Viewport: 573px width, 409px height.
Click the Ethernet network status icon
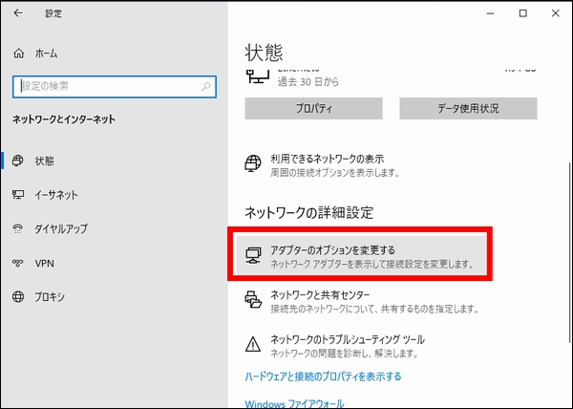pyautogui.click(x=258, y=76)
